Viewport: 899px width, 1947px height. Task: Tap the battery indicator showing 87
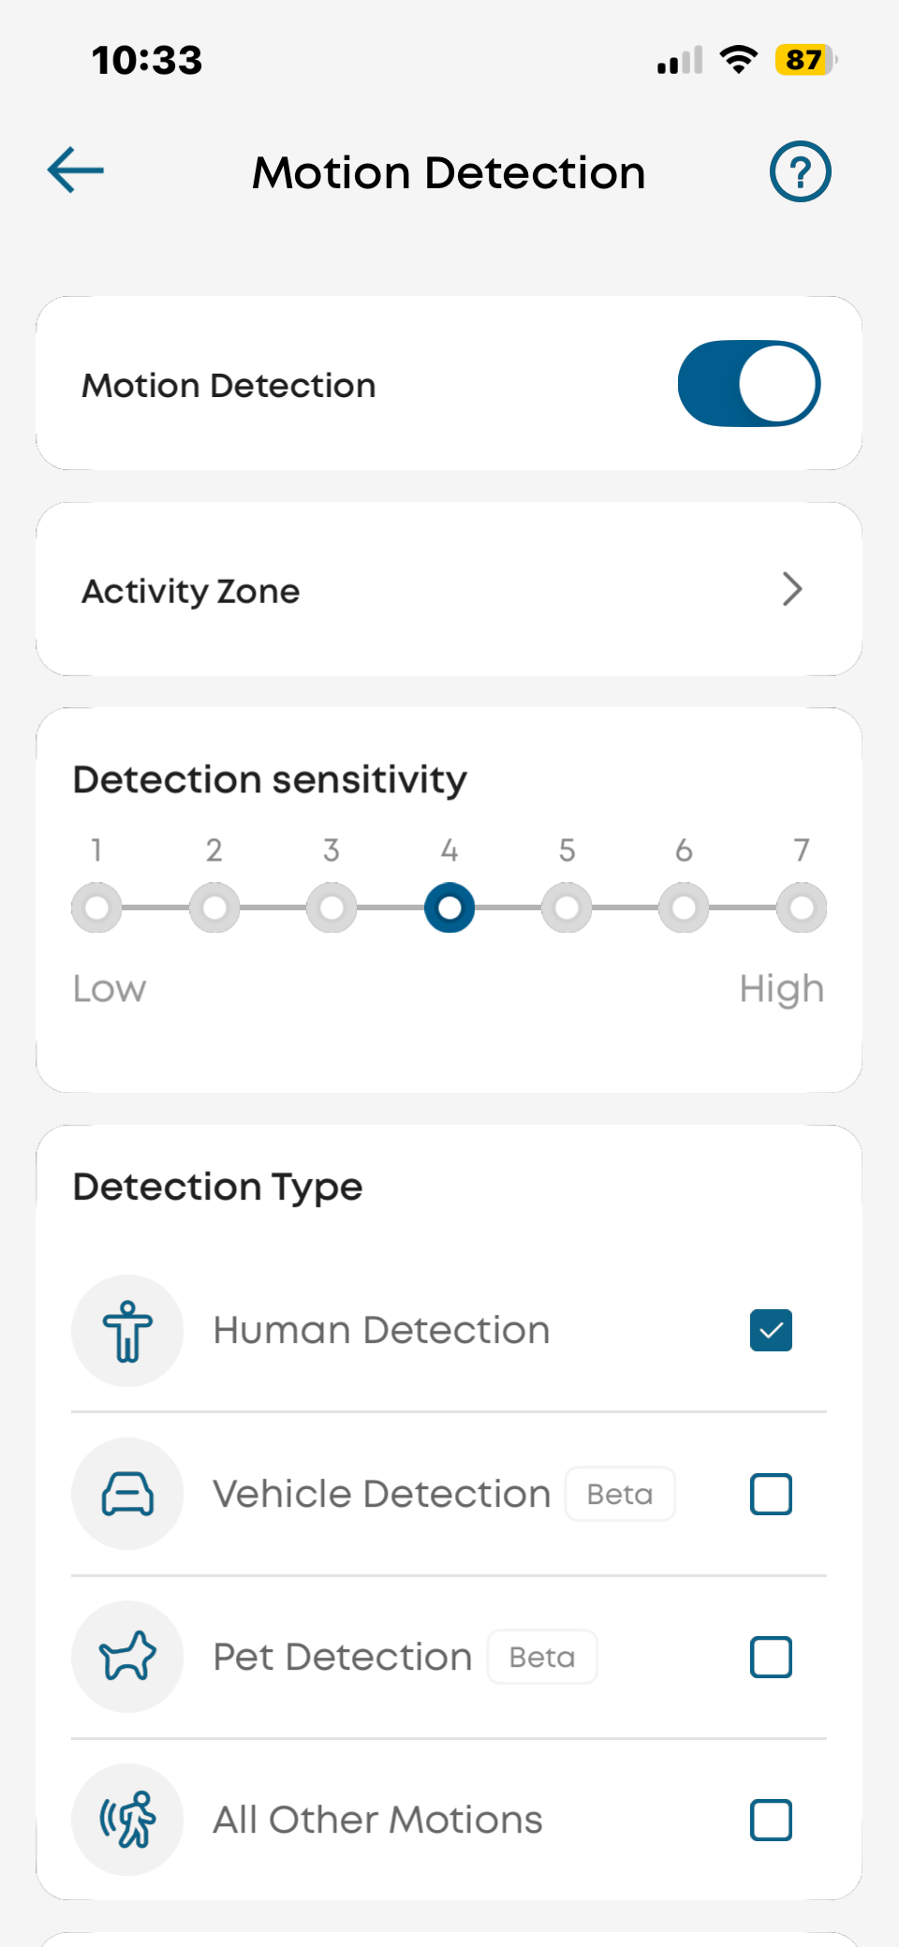pyautogui.click(x=805, y=60)
